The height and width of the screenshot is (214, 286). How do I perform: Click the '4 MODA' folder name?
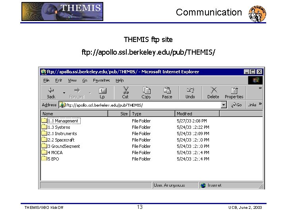click(55, 153)
